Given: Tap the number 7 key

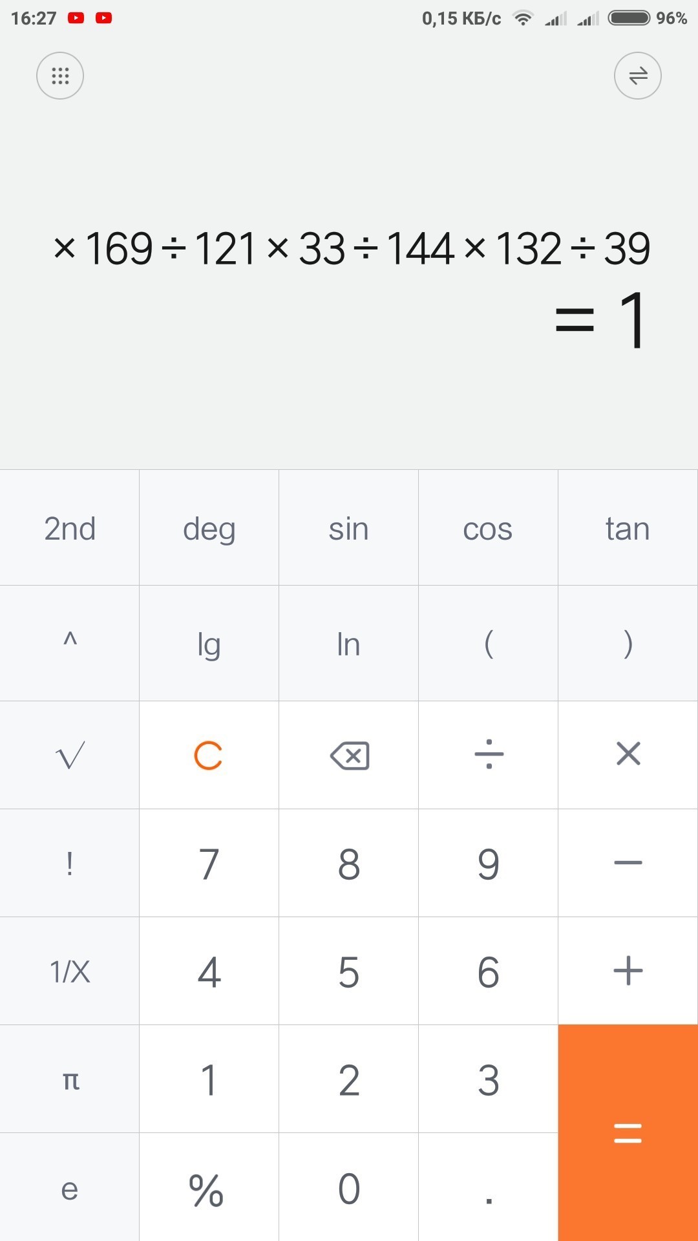Looking at the screenshot, I should tap(209, 863).
